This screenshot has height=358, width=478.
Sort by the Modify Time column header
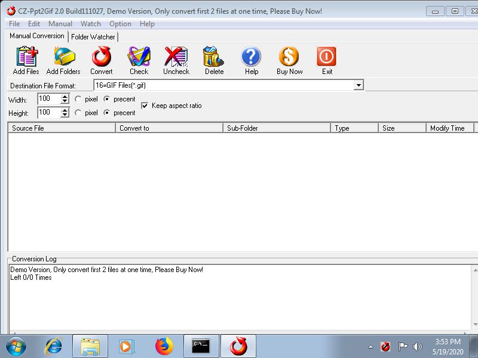(451, 128)
